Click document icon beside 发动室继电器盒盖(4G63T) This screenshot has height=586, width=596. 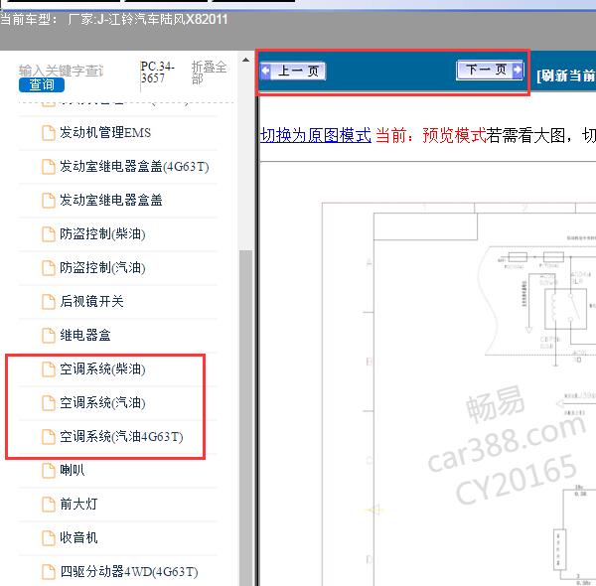[49, 167]
